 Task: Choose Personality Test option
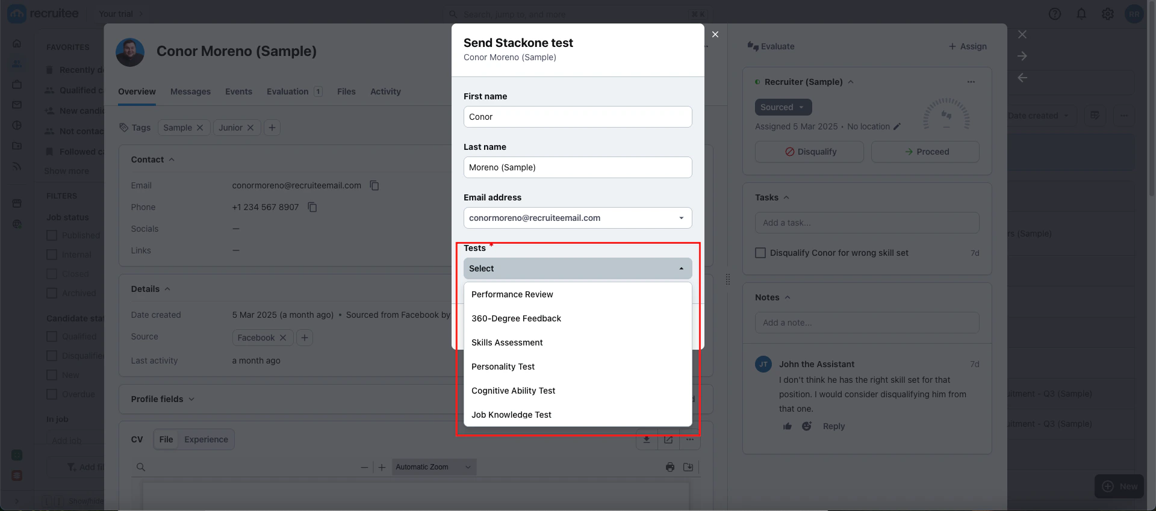coord(578,367)
